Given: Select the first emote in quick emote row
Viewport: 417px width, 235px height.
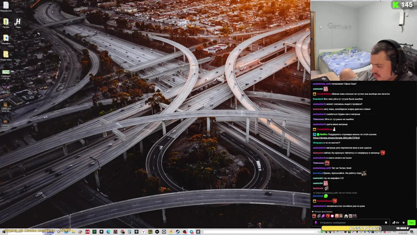Looking at the screenshot, I should pos(314,216).
